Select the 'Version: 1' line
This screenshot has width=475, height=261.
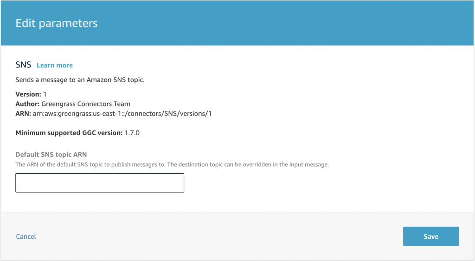pyautogui.click(x=31, y=94)
